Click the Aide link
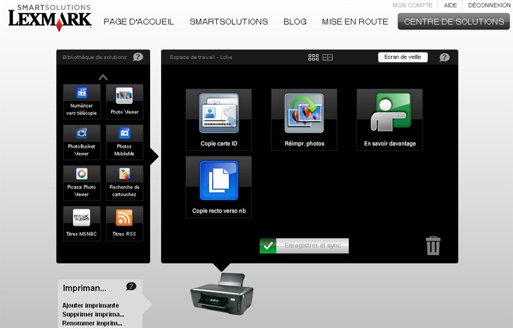This screenshot has width=513, height=328. tap(450, 5)
